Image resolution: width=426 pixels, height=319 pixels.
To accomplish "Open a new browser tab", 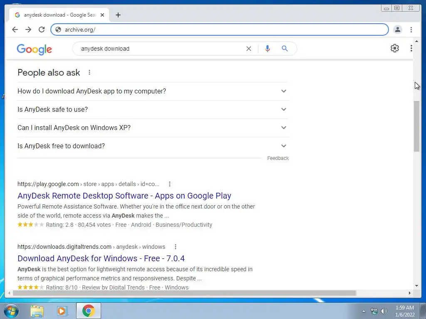I will 118,15.
